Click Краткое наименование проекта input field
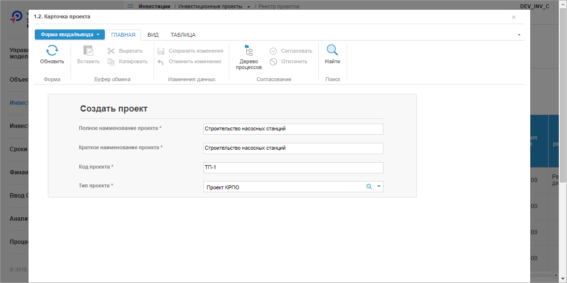This screenshot has width=567, height=283. pyautogui.click(x=293, y=148)
